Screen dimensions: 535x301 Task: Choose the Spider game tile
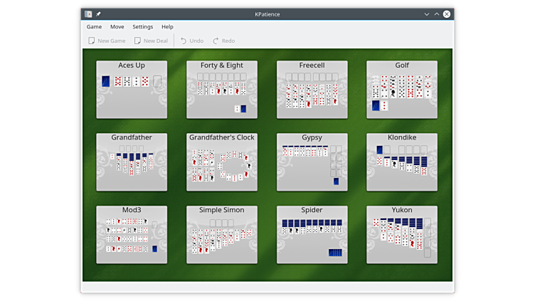[x=312, y=235]
